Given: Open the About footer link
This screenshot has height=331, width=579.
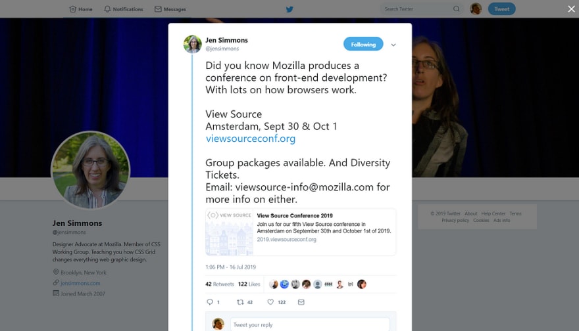Looking at the screenshot, I should [471, 214].
